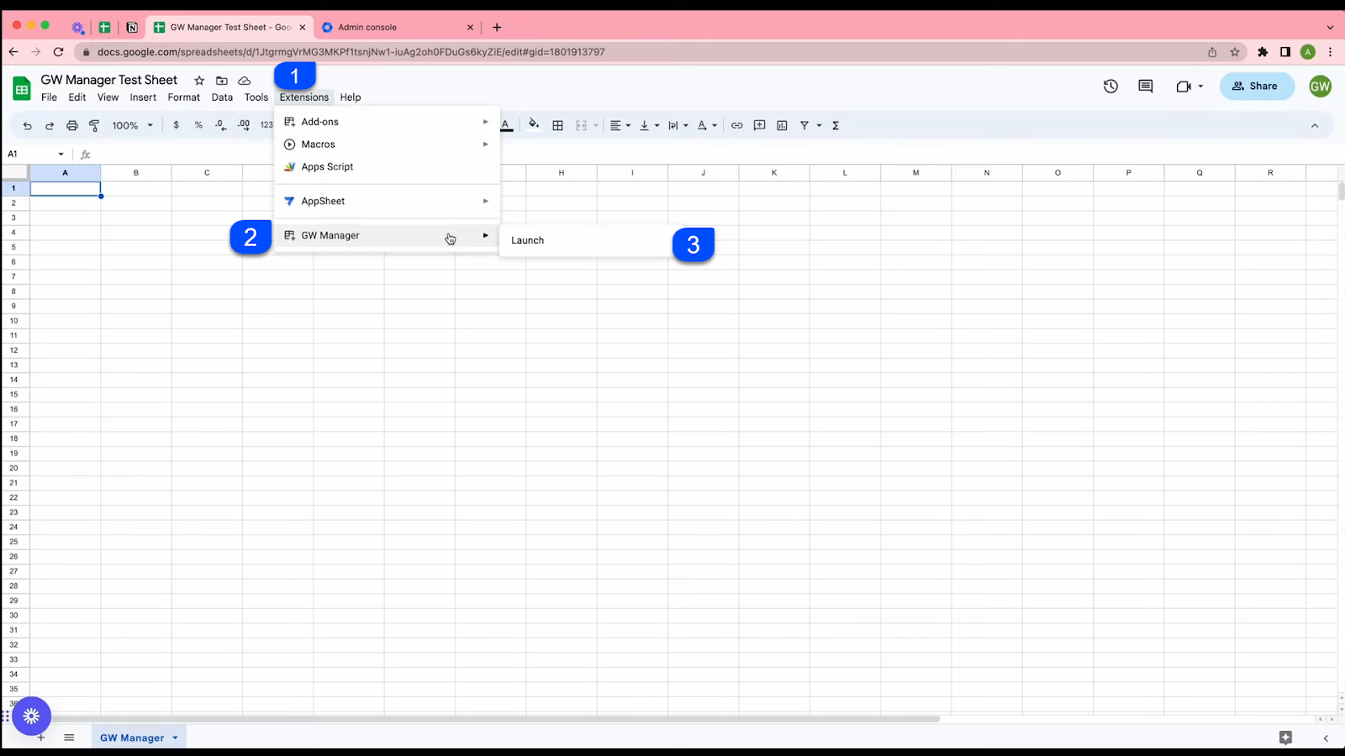
Task: Open browser extensions puzzle icon
Action: tap(1263, 52)
